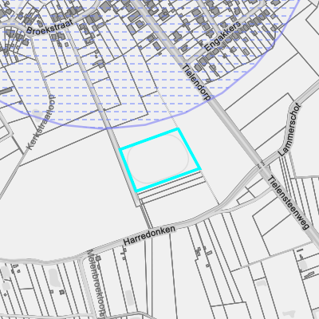319x319 pixels.
Task: Click the Harredonken street label
Action: click(x=150, y=235)
